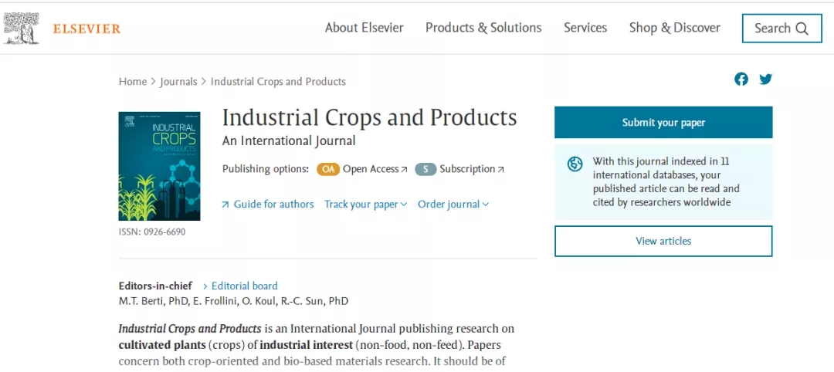Screen dimensions: 834x372
Task: Click the magnifier icon in Search button
Action: pyautogui.click(x=802, y=29)
